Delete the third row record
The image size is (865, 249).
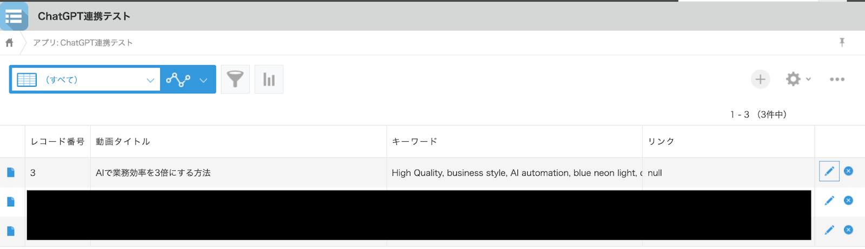coord(848,230)
